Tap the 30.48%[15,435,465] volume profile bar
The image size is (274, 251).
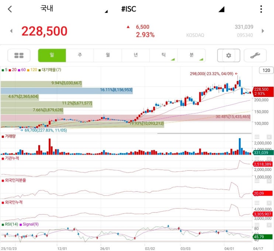tap(126, 118)
